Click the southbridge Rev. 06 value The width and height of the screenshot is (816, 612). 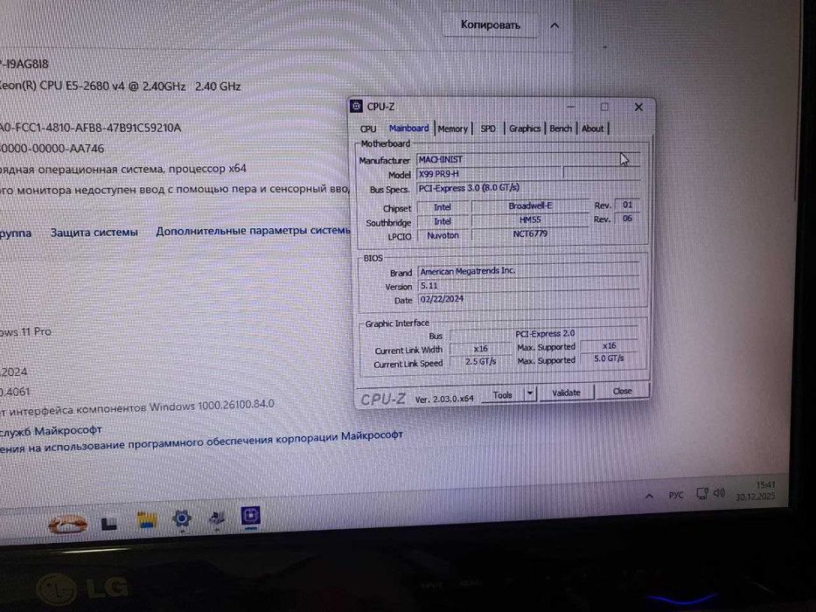[x=627, y=219]
